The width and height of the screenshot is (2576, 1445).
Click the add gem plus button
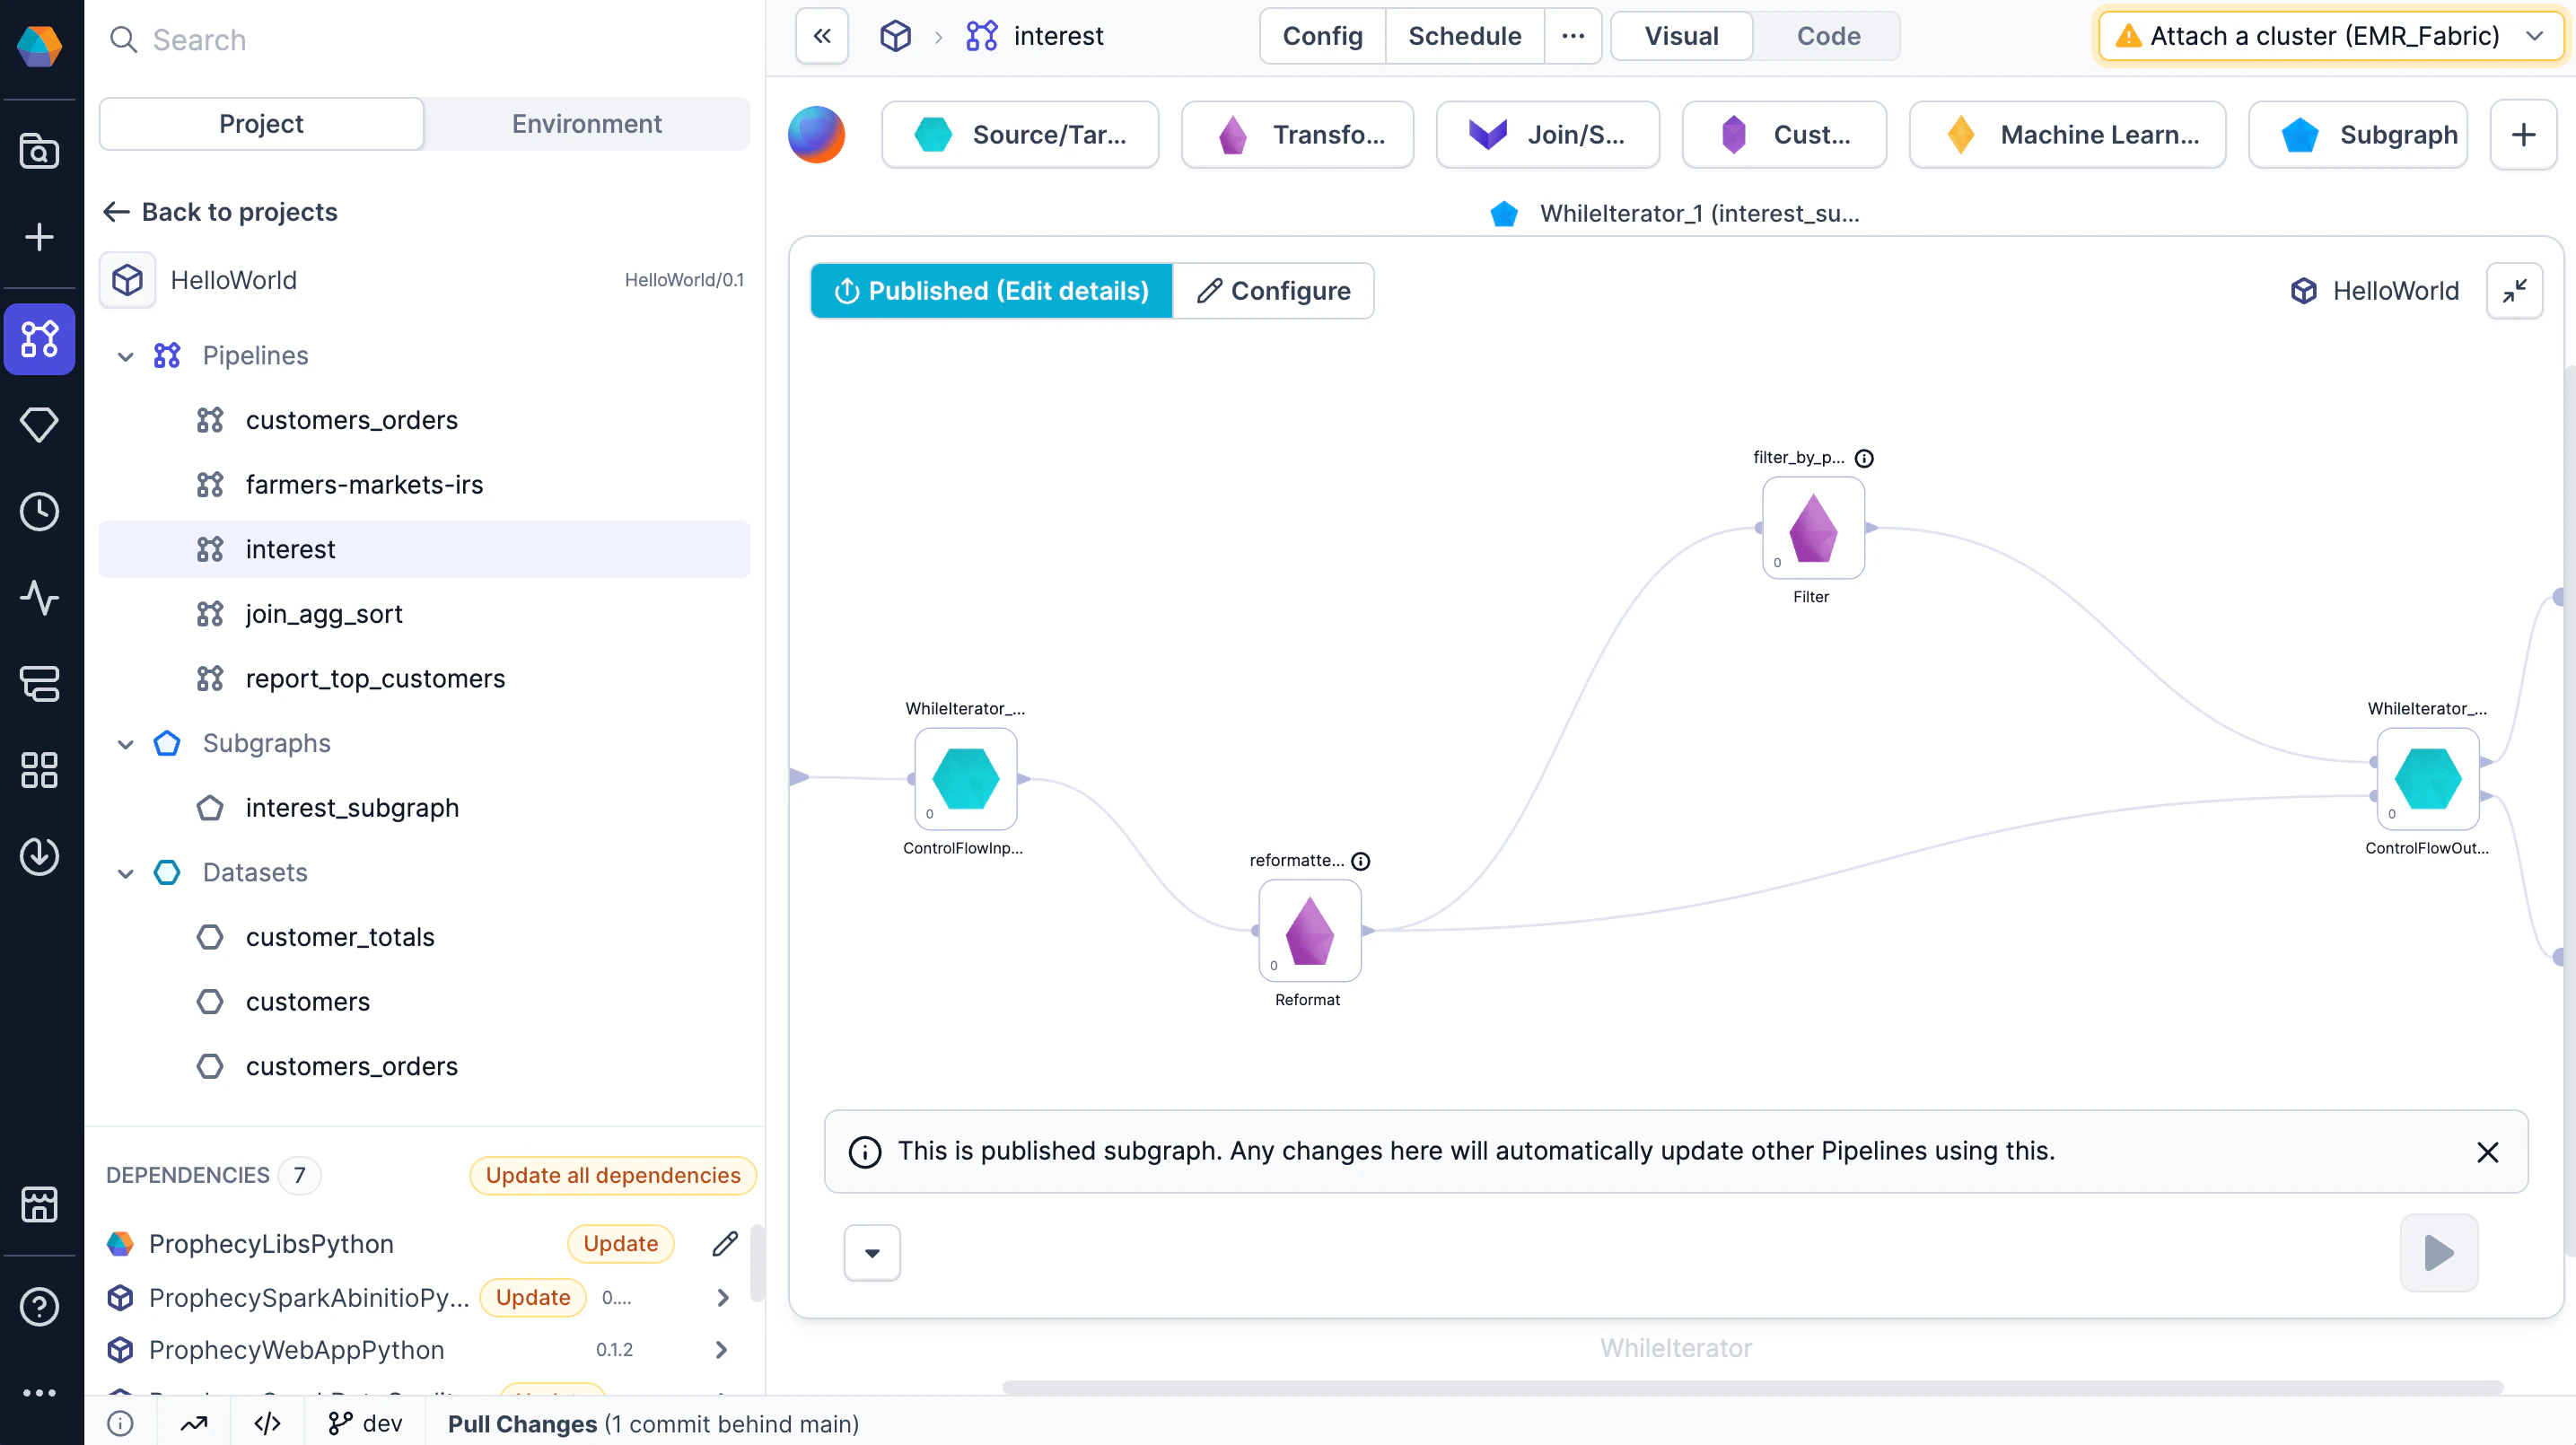coord(2522,135)
